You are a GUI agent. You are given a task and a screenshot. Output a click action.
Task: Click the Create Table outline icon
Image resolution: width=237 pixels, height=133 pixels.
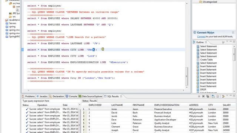[x=198, y=59]
